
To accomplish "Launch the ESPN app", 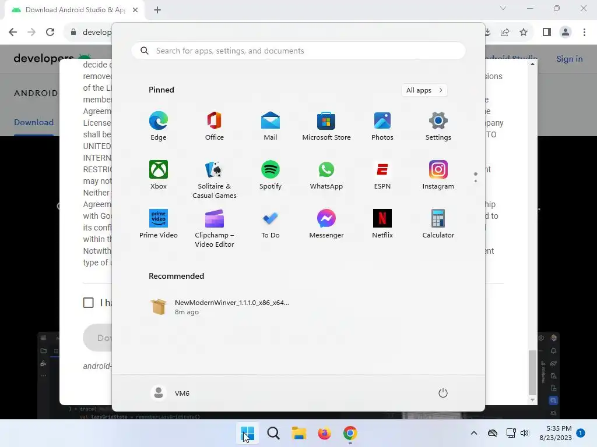I will tap(382, 175).
